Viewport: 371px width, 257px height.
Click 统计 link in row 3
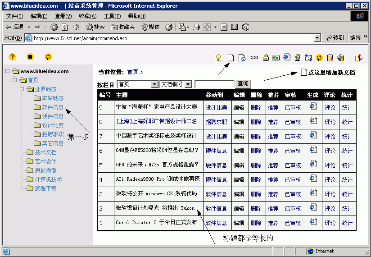tap(347, 194)
